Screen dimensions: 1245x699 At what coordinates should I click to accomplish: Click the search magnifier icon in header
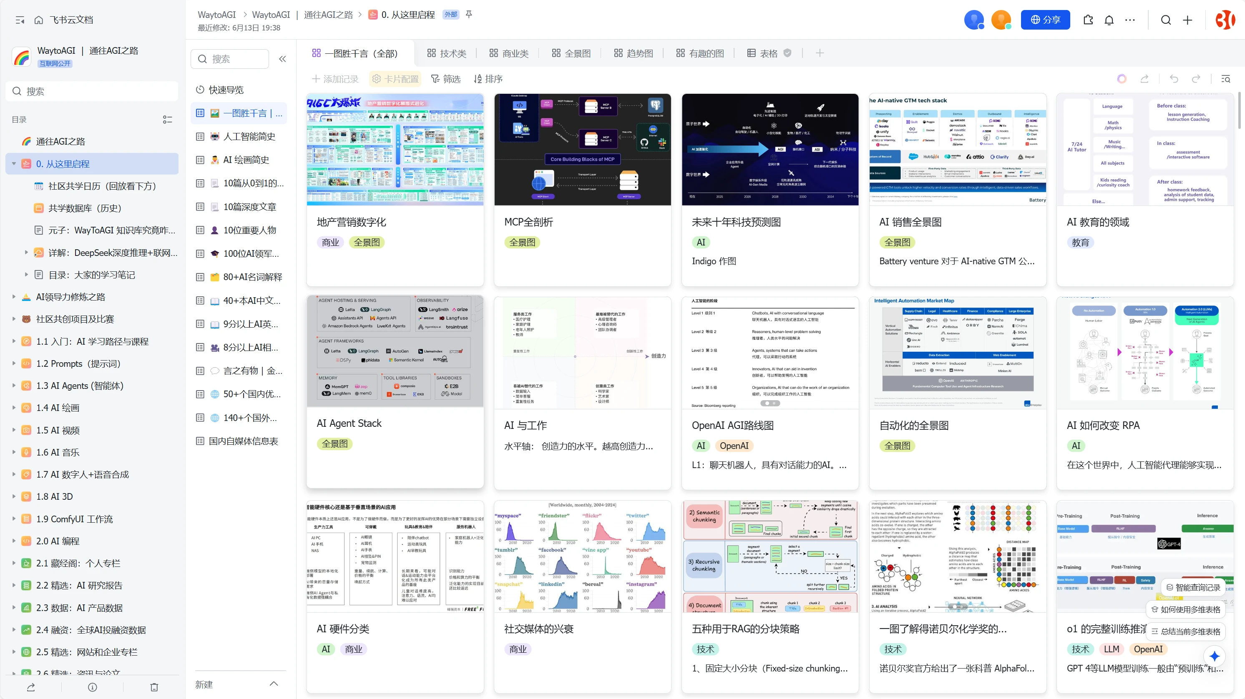[1166, 20]
